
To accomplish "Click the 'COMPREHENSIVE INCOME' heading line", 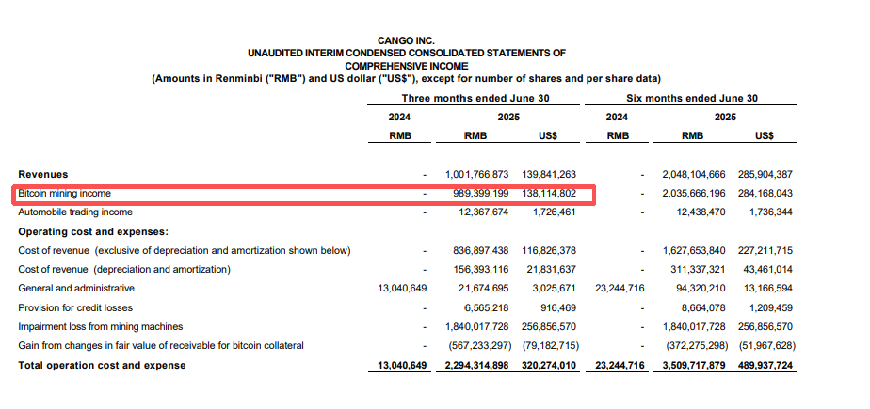I will (406, 66).
